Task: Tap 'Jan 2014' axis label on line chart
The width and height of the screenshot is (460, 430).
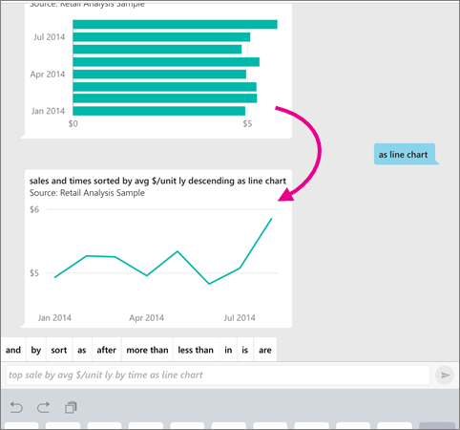Action: pyautogui.click(x=54, y=317)
